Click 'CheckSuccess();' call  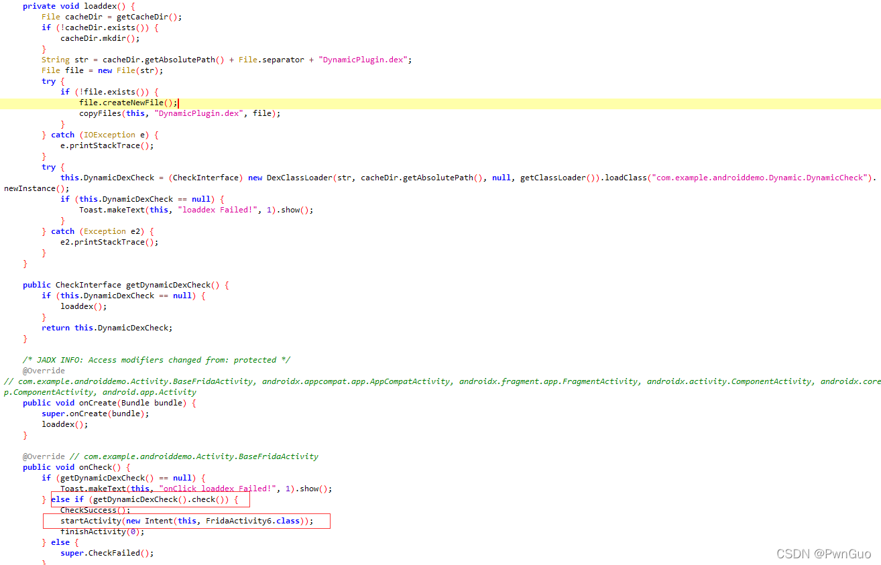coord(95,510)
